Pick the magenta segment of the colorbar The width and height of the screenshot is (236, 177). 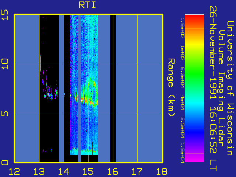point(195,158)
